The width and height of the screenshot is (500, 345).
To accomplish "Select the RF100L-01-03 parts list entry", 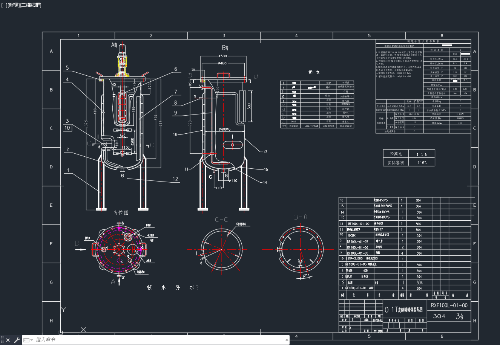I will [x=356, y=265].
